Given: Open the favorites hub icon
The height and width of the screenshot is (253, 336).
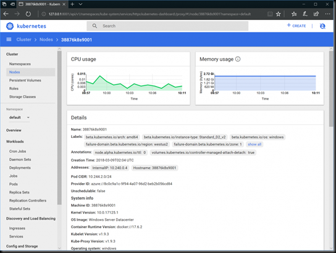Looking at the screenshot, I should 294,14.
